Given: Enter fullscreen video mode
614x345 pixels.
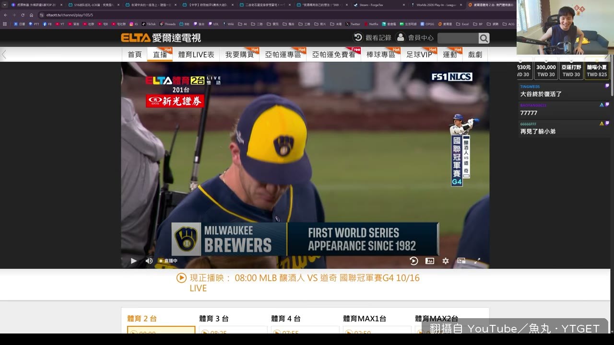Looking at the screenshot, I should (477, 261).
